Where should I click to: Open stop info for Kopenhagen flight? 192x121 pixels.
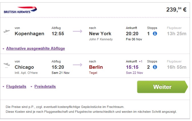[155, 34]
